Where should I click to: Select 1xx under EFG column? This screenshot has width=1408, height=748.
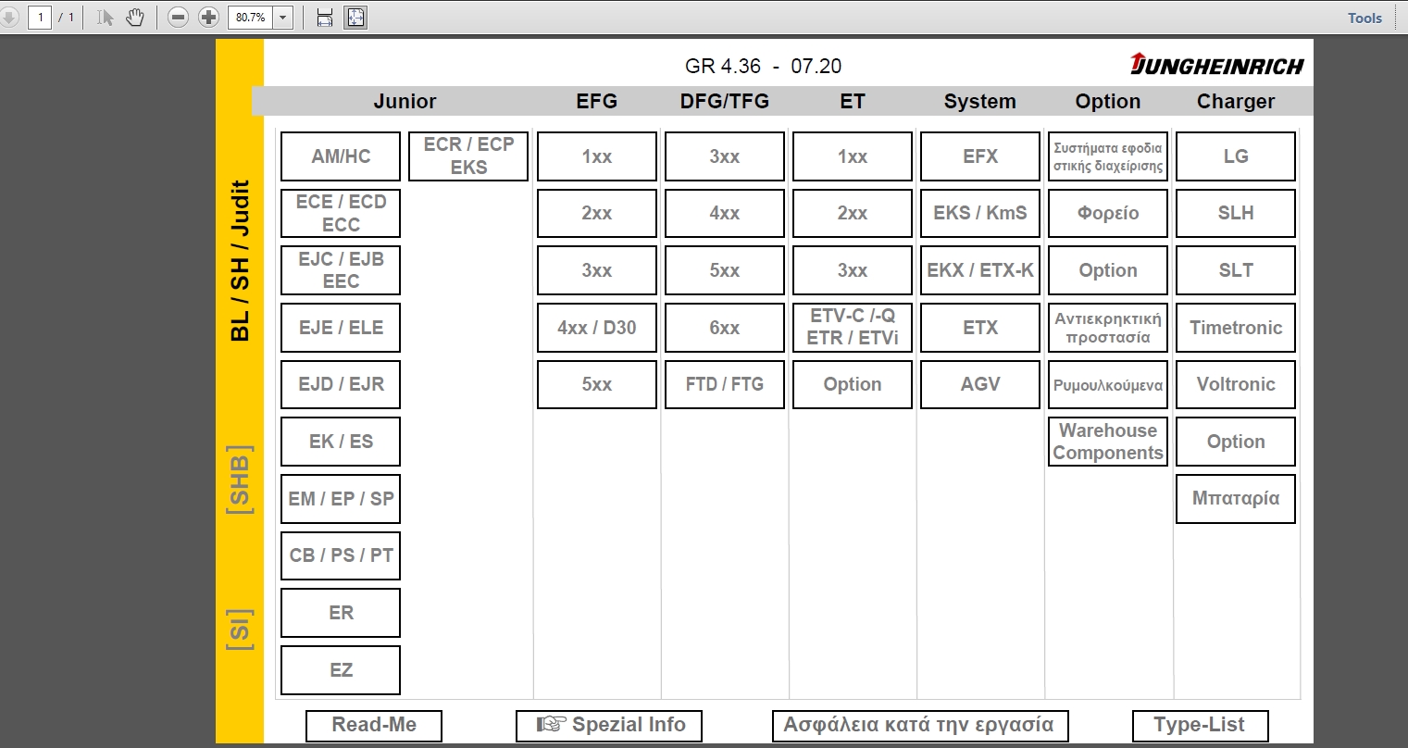coord(597,156)
